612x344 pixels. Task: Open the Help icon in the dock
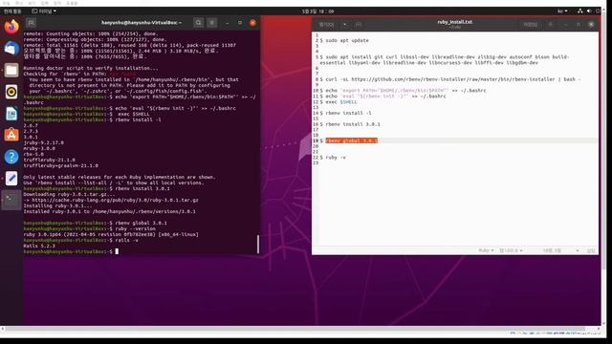tap(11, 157)
